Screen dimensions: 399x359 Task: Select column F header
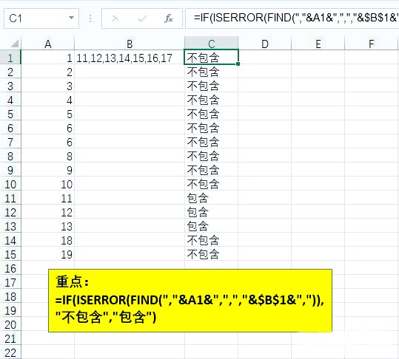click(x=371, y=44)
